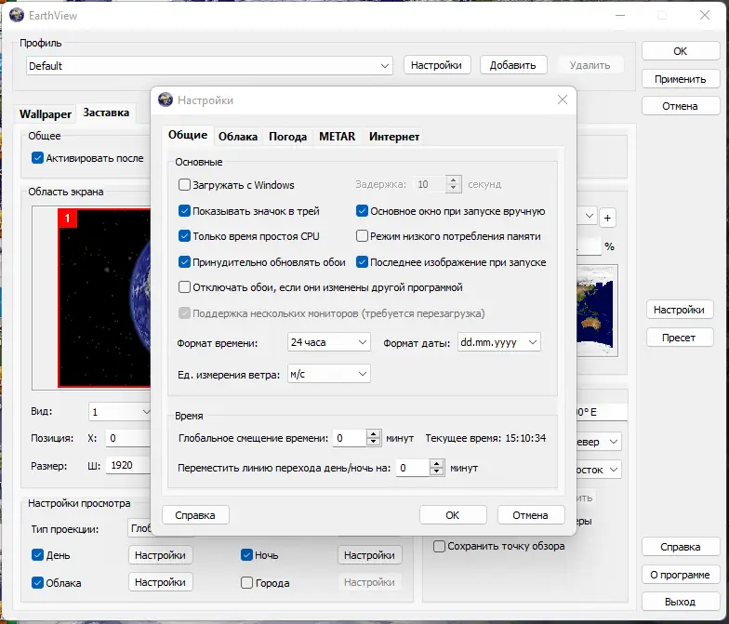This screenshot has height=624, width=729.
Task: Click OK in the Настройки dialog
Action: click(x=453, y=515)
